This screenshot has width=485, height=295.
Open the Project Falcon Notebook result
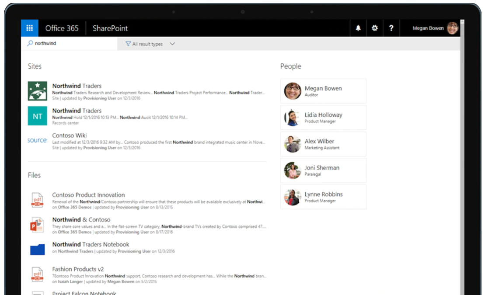pyautogui.click(x=84, y=293)
